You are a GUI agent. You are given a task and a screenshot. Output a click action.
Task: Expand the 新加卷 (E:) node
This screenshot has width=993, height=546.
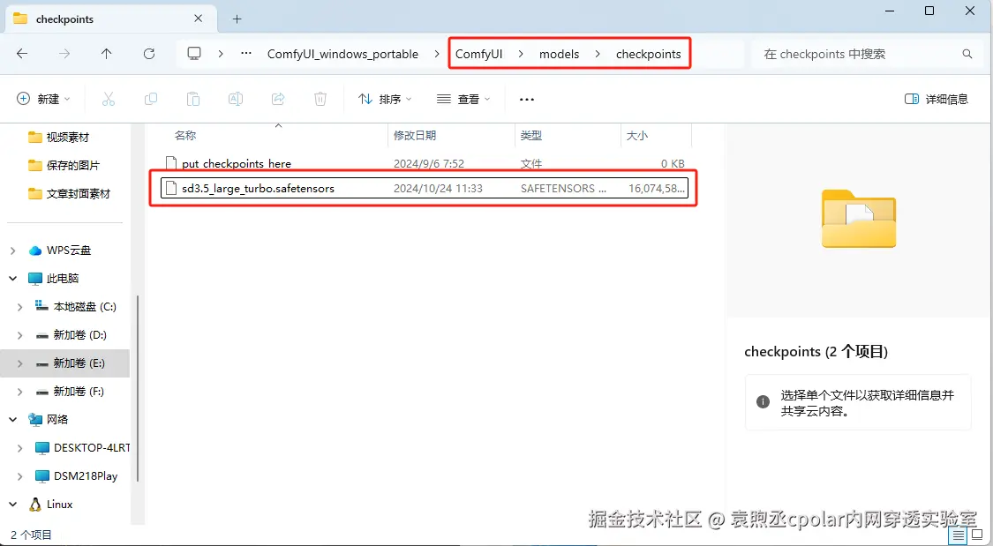(19, 363)
